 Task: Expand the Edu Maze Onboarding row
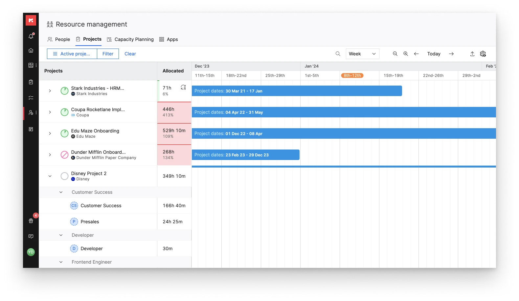pos(50,133)
